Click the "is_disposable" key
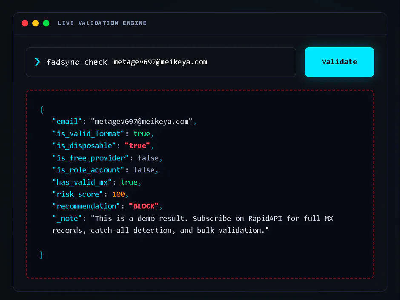 (x=84, y=146)
